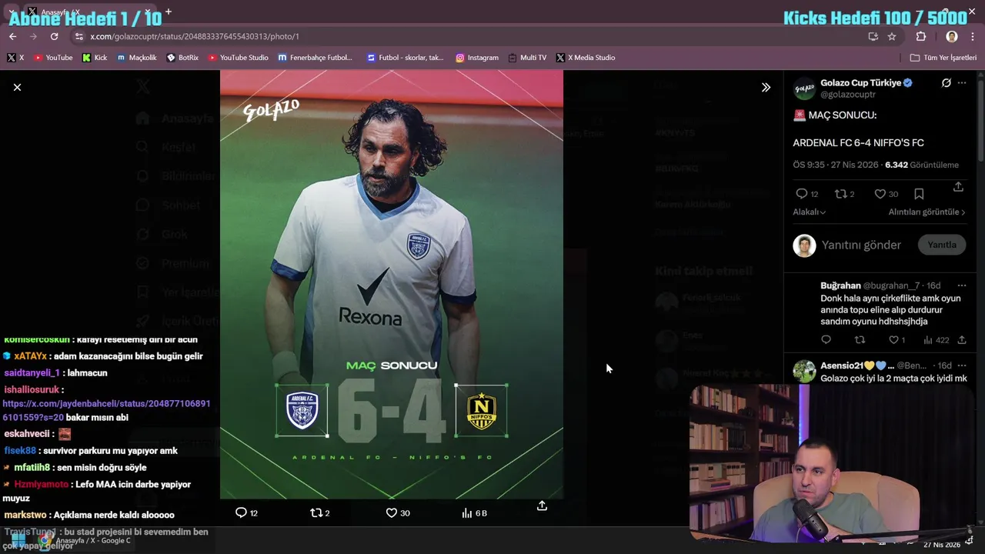Image resolution: width=985 pixels, height=554 pixels.
Task: Open the Chrome profile avatar
Action: pyautogui.click(x=952, y=36)
